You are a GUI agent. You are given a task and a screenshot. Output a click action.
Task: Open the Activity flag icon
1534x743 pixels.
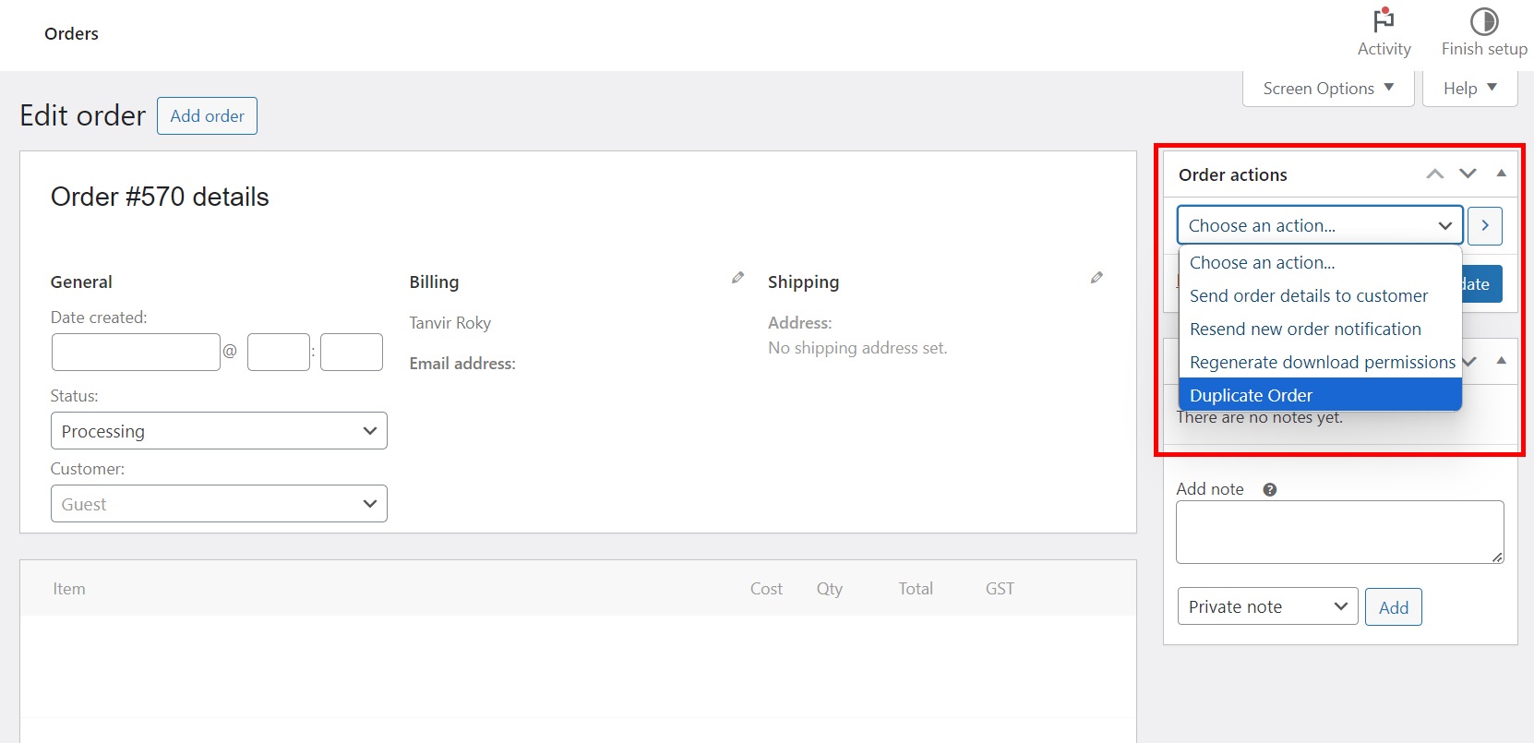pyautogui.click(x=1384, y=21)
